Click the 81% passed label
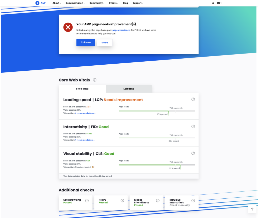258x218 pixels. [x=175, y=168]
